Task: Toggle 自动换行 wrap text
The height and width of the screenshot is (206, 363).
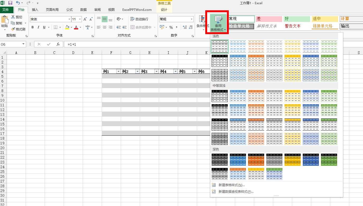Action: [x=139, y=19]
